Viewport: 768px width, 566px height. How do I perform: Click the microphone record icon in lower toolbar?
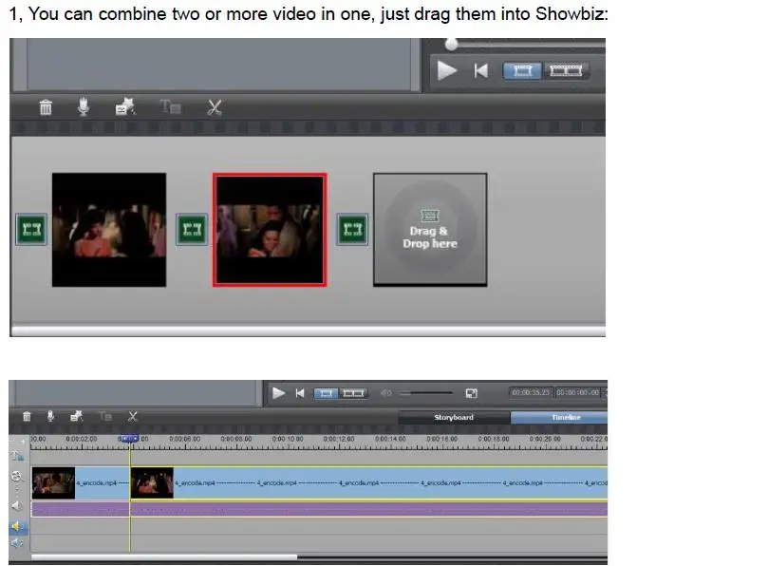(x=50, y=417)
